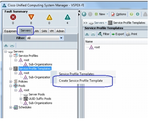The width and height of the screenshot is (149, 124).
Task: Select Server Pools in the tree
Action: coord(37,94)
